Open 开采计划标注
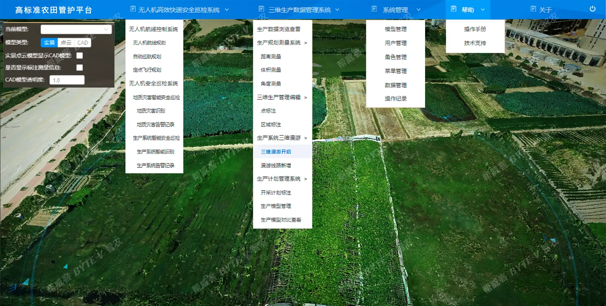This screenshot has height=306, width=606. 276,192
